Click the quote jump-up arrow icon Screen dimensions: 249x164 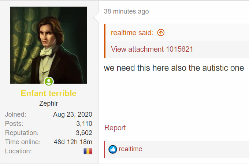coord(161,33)
